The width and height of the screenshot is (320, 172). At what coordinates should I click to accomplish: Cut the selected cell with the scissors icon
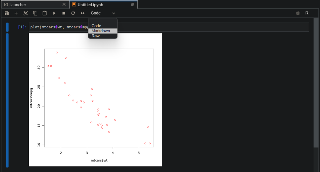25,13
